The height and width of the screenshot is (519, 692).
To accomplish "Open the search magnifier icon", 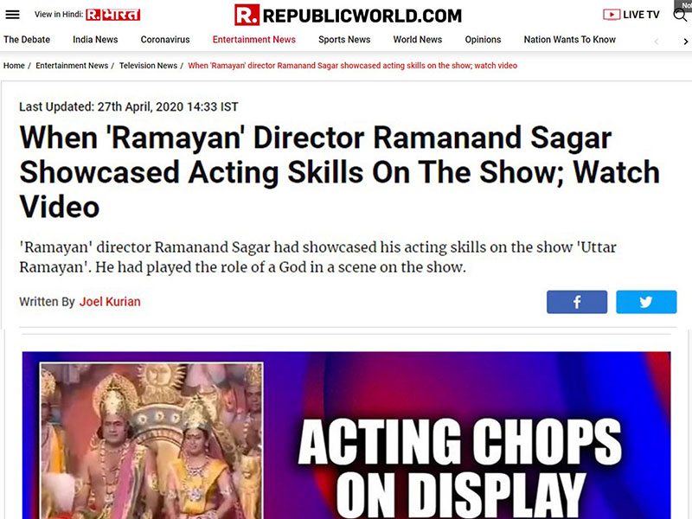I will (x=680, y=15).
